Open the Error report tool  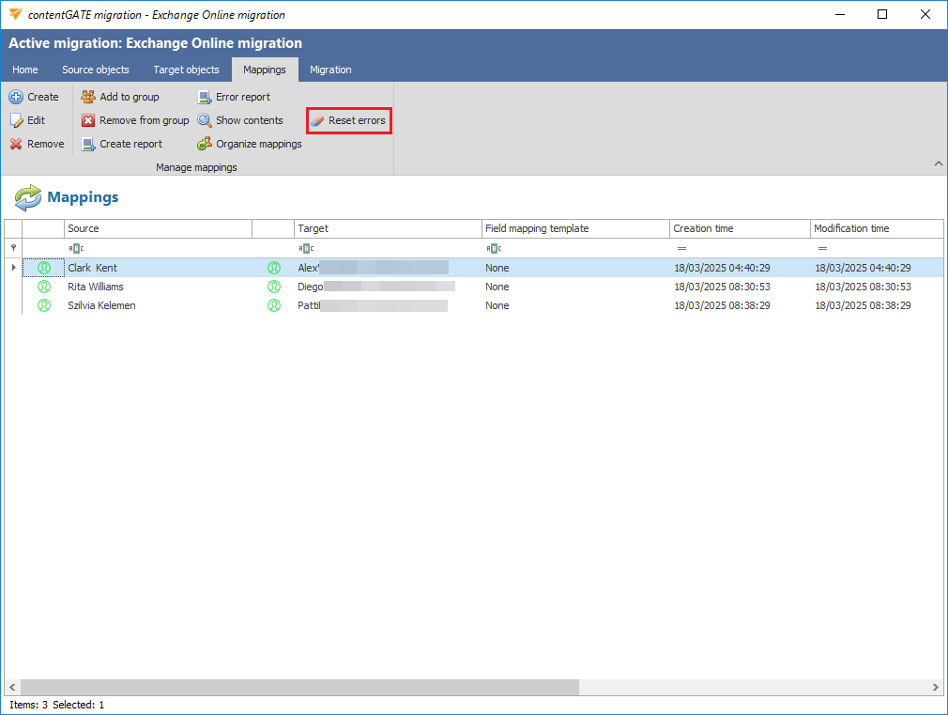tap(205, 97)
